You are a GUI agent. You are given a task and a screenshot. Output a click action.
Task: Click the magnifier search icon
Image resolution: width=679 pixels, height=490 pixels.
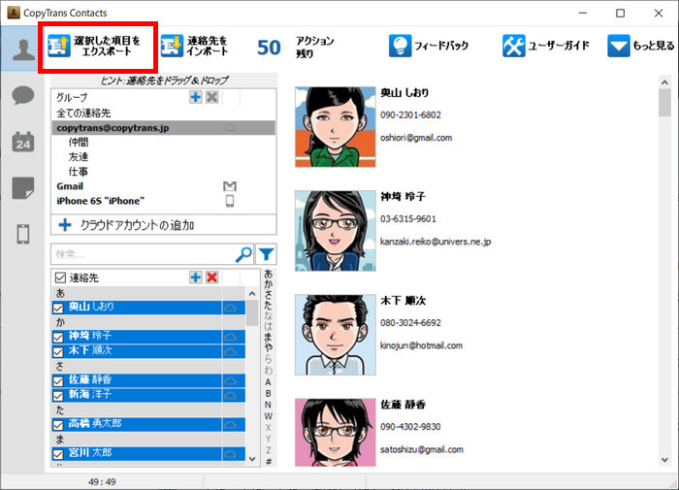click(243, 254)
